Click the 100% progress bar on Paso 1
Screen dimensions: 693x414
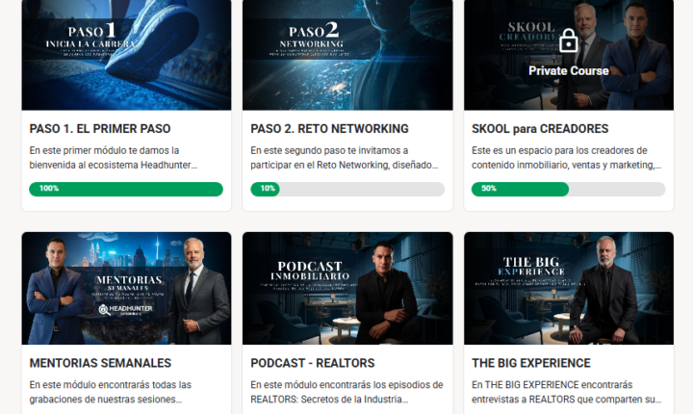tap(126, 189)
